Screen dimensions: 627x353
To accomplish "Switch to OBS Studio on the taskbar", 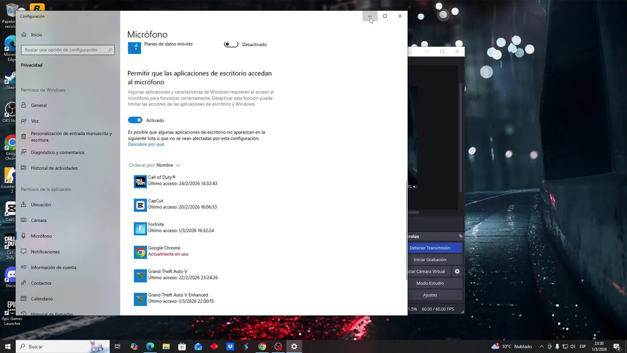I will click(278, 347).
